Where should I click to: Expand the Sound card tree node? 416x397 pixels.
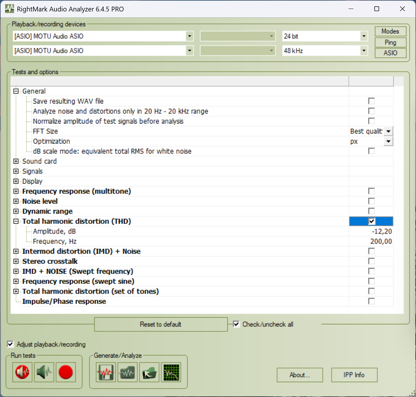[16, 161]
